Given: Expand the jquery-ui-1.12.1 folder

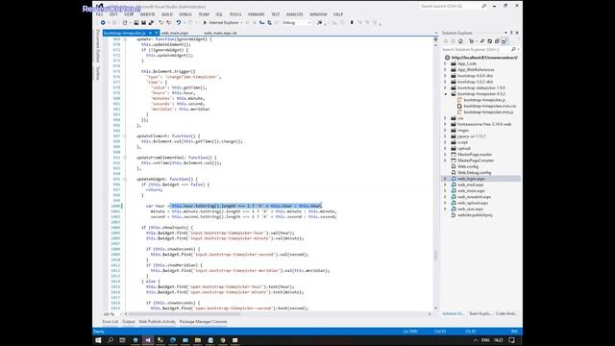Looking at the screenshot, I should click(445, 136).
